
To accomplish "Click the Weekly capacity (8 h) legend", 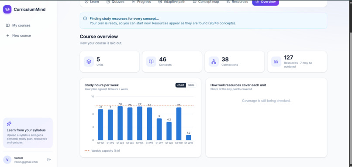I will tap(102, 150).
